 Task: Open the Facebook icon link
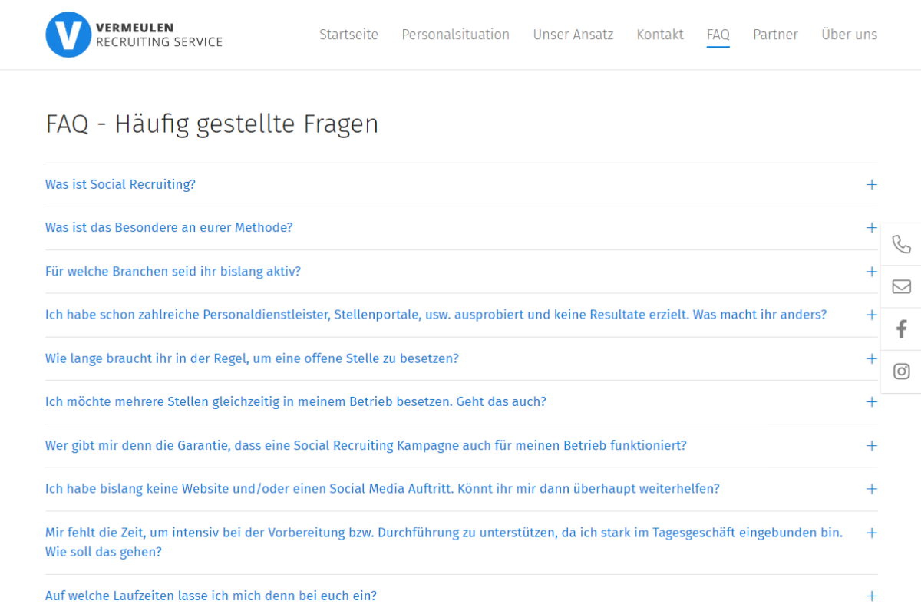click(901, 329)
